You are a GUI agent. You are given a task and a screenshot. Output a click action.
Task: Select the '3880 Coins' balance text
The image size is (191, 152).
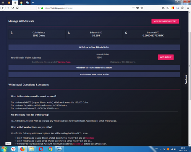(39, 36)
